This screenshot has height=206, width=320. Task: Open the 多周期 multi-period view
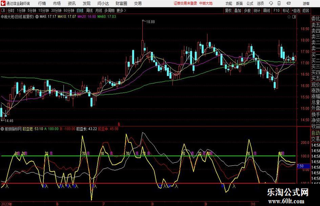tap(109, 10)
